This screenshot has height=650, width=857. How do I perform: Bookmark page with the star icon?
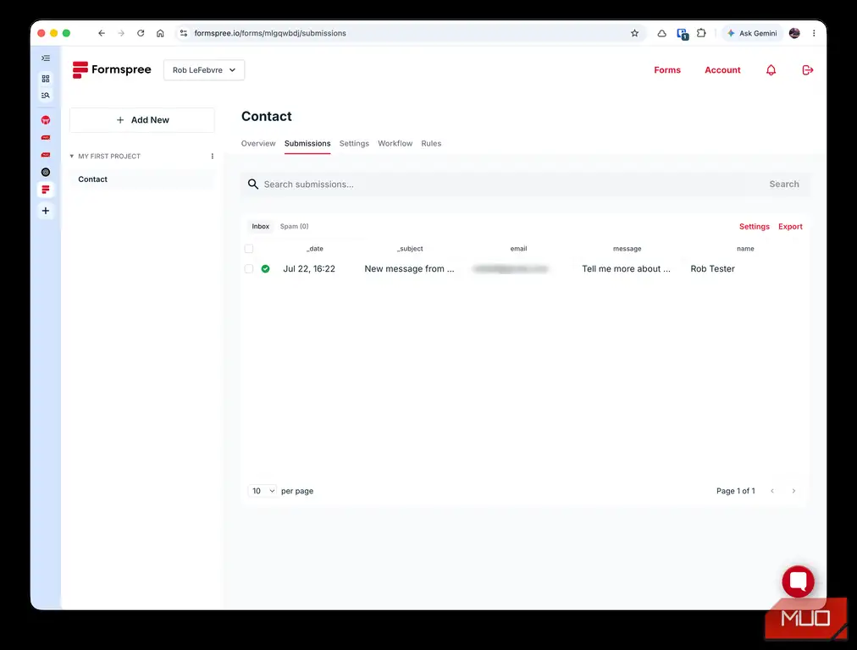(634, 33)
